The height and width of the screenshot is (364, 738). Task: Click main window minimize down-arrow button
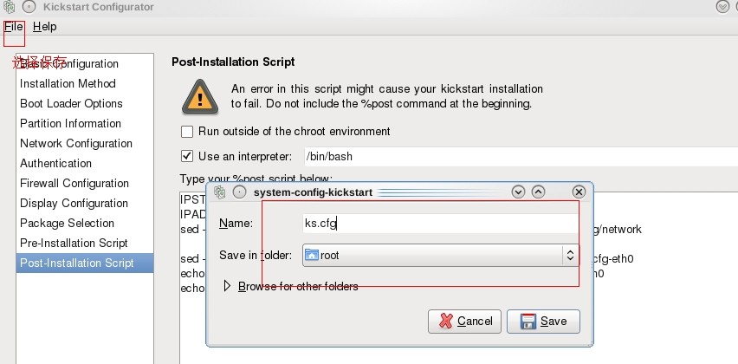722,7
